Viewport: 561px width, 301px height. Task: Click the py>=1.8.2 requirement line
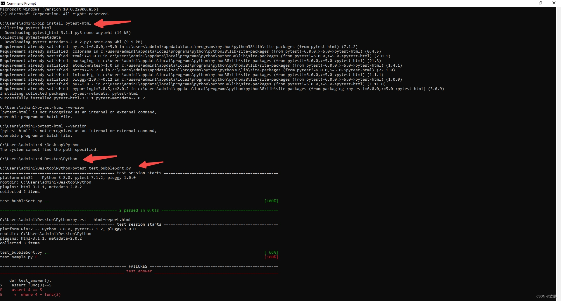click(x=193, y=84)
